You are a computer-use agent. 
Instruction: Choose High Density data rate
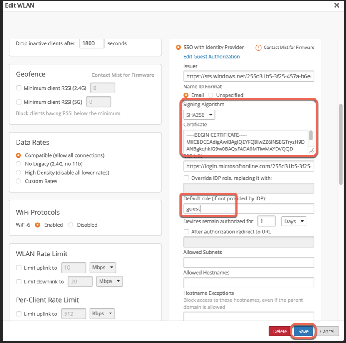pyautogui.click(x=19, y=173)
